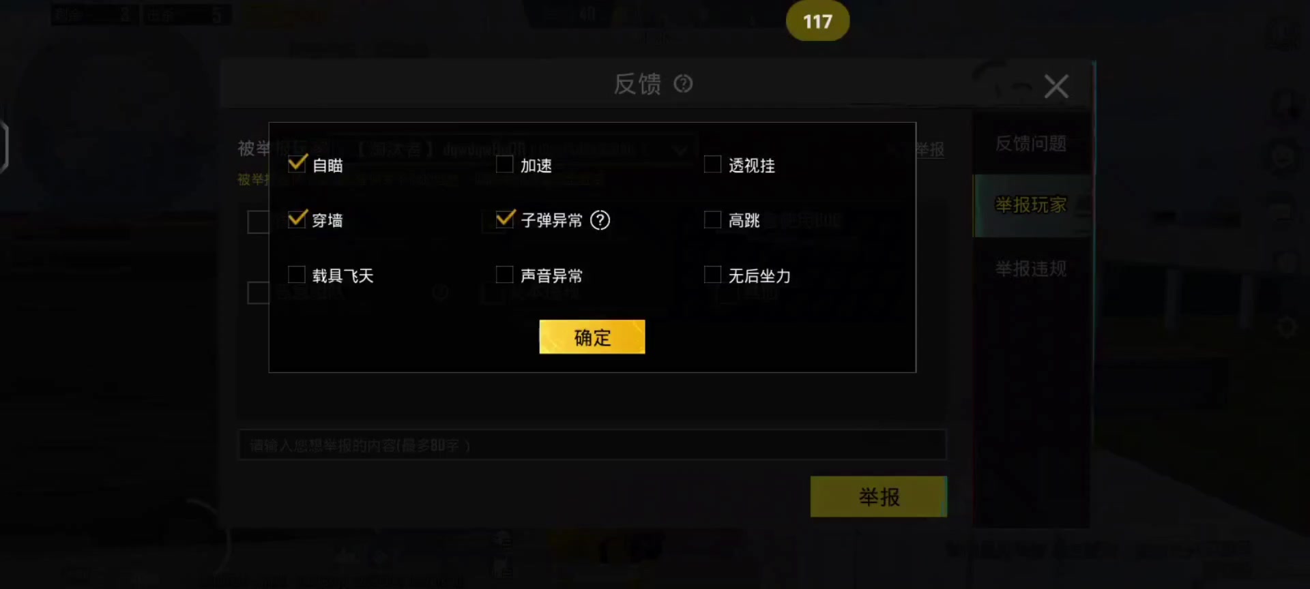This screenshot has height=589, width=1310.
Task: Uncheck the 自瞄 checkbox
Action: [297, 164]
